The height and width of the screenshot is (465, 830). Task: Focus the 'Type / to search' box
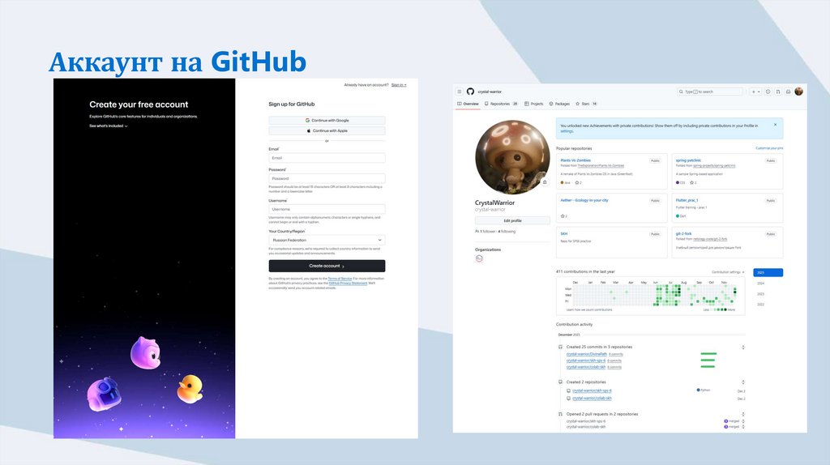coord(709,92)
